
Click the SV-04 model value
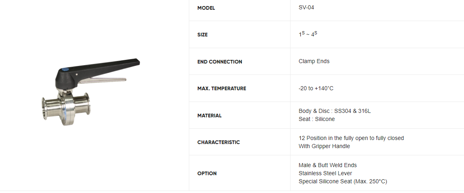pyautogui.click(x=306, y=8)
